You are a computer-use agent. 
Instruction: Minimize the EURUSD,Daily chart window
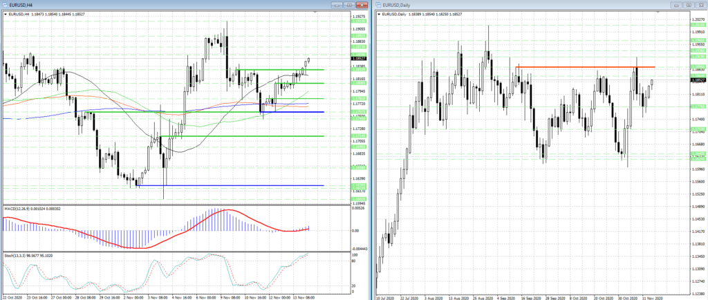pos(678,5)
